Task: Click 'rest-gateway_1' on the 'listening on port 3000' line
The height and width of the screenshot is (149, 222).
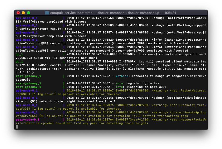Action: tap(28, 87)
